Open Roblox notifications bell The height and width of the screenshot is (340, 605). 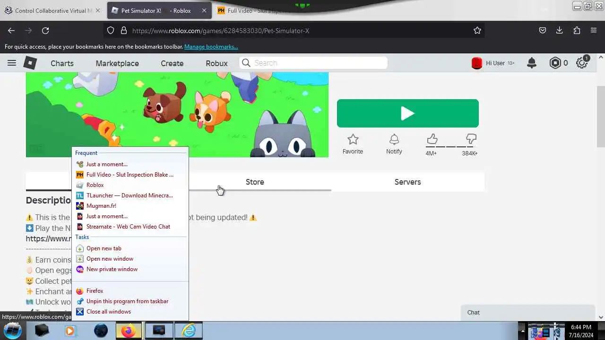[x=532, y=63]
